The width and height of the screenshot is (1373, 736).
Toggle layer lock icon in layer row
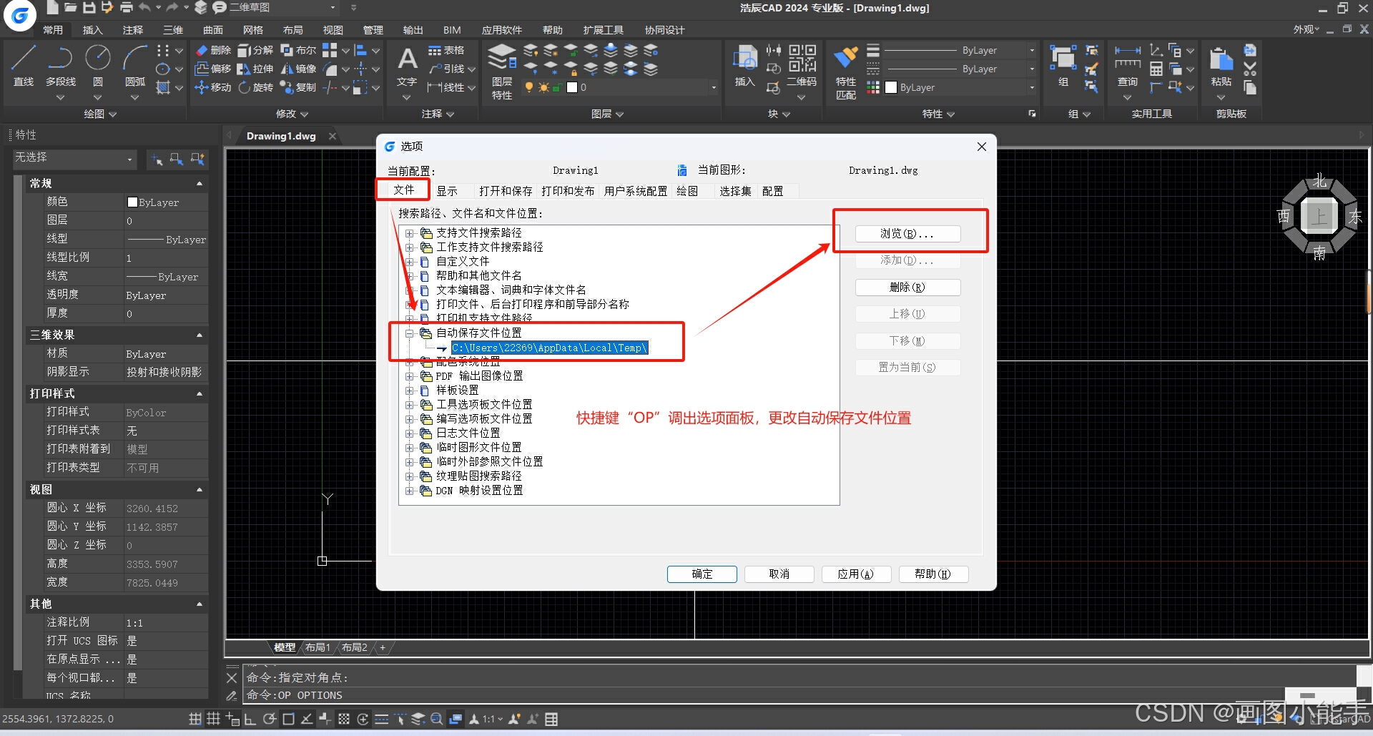click(556, 87)
